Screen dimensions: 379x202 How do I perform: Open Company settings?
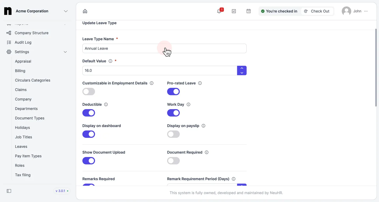point(23,99)
